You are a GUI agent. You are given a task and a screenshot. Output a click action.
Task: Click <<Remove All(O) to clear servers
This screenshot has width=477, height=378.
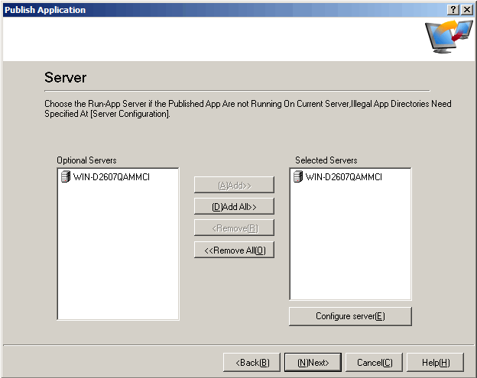coord(234,250)
